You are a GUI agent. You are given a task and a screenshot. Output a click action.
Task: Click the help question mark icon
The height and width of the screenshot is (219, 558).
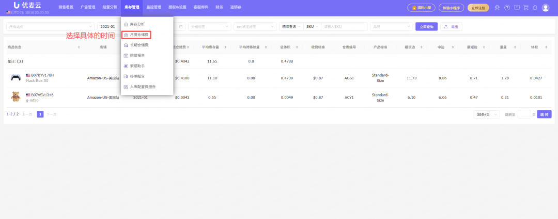(x=507, y=8)
